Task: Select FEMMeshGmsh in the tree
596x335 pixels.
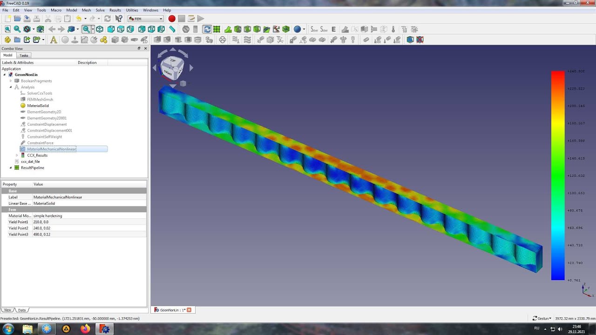Action: [x=40, y=100]
